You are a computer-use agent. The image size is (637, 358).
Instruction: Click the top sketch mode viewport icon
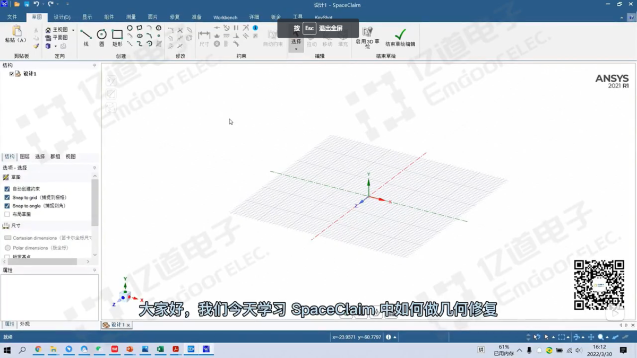coord(111,81)
